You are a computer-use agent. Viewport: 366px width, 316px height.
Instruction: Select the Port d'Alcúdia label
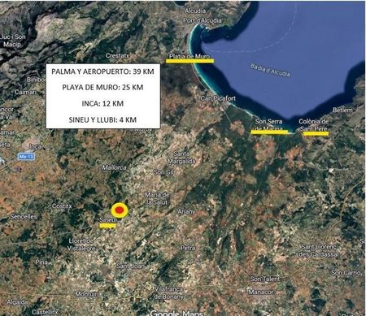pyautogui.click(x=203, y=20)
